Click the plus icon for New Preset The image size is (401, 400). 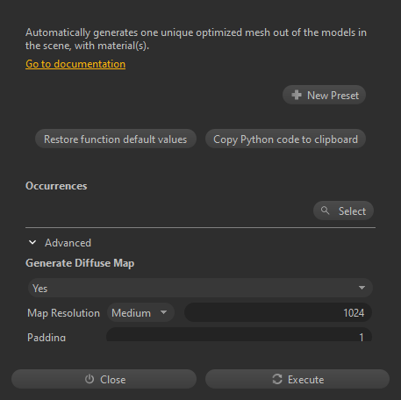[x=297, y=95]
